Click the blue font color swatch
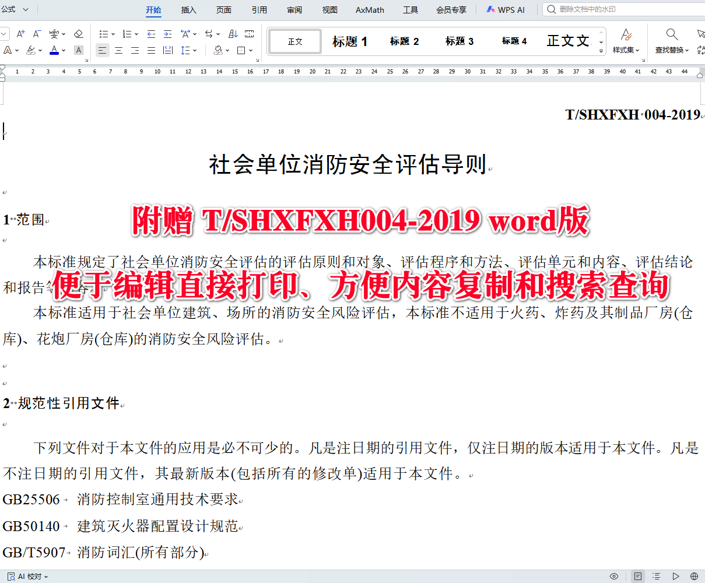This screenshot has height=583, width=705. 54,54
